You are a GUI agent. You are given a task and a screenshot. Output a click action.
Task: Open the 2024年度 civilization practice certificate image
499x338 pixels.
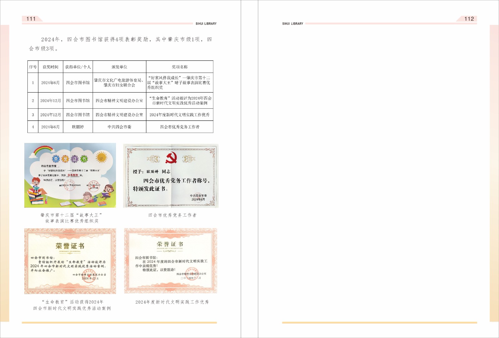171,261
